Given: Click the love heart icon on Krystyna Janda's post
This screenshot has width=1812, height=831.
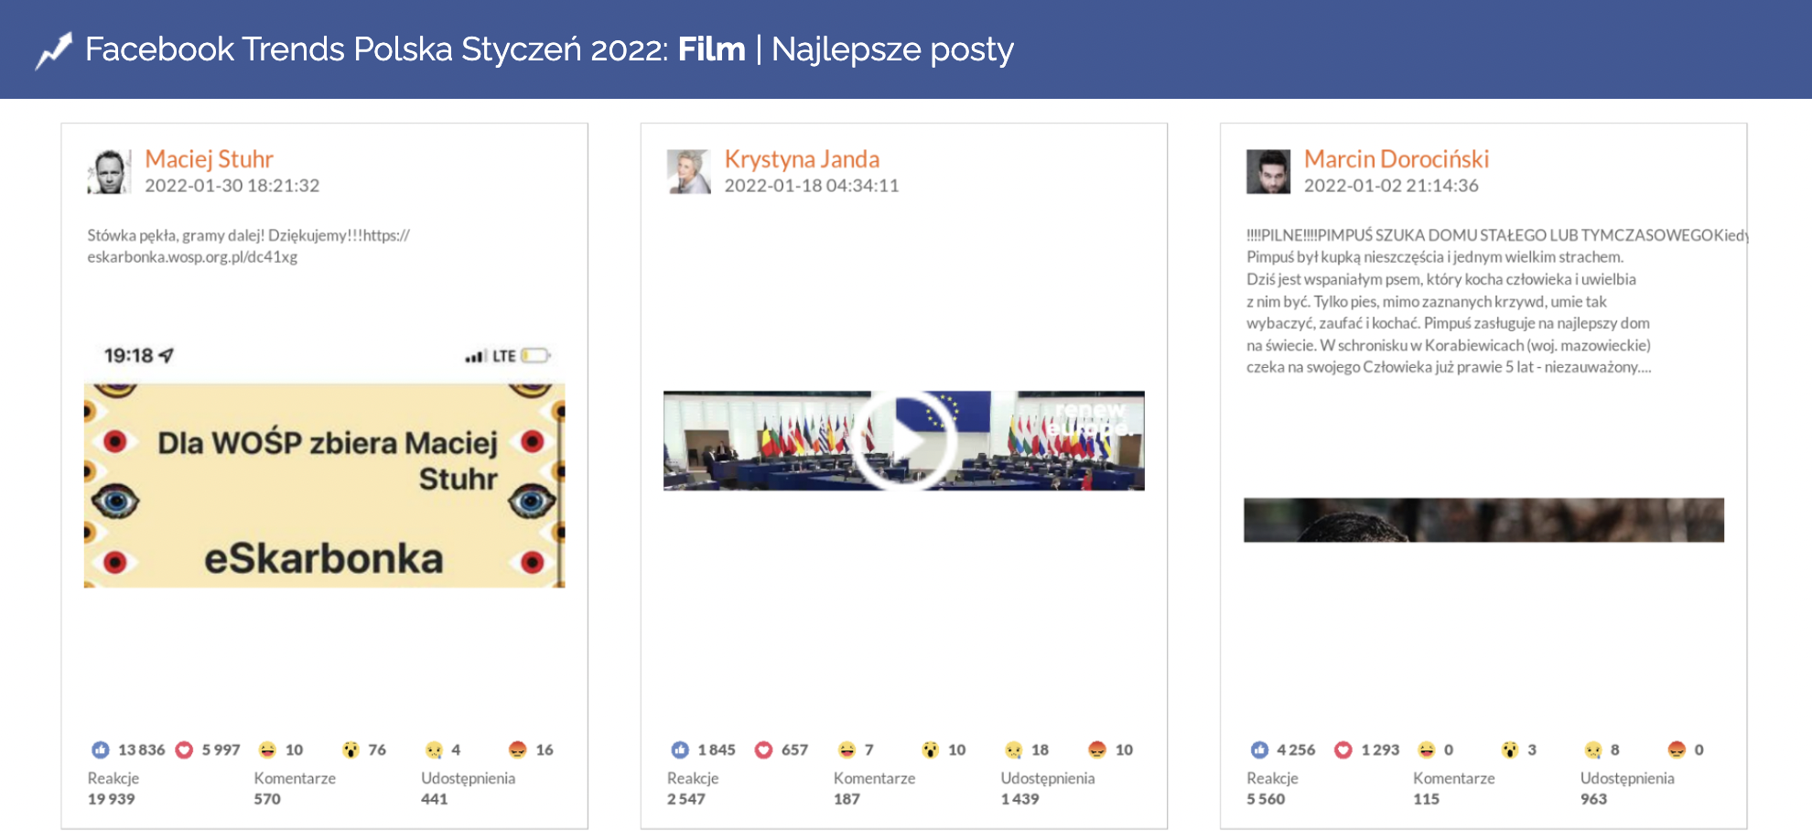Looking at the screenshot, I should (763, 750).
